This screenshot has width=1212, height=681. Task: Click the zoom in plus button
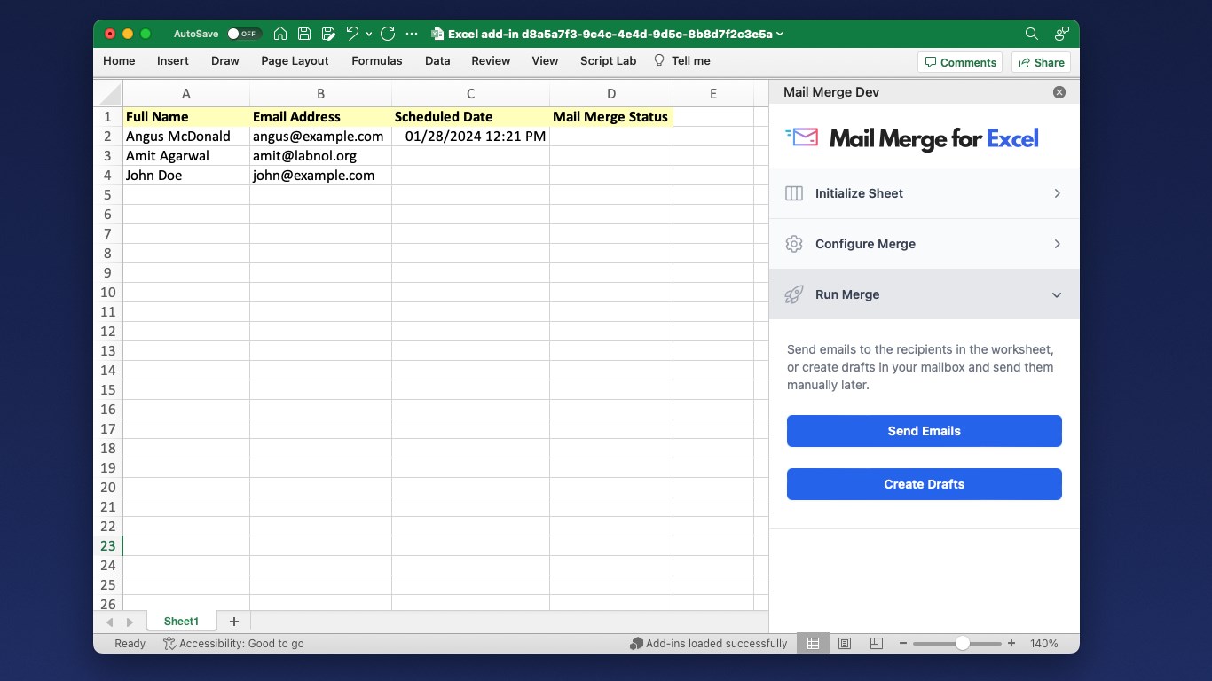tap(1011, 644)
